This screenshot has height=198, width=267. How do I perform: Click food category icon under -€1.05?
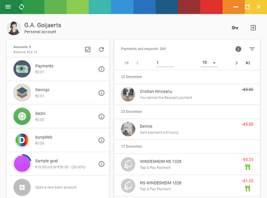[248, 188]
